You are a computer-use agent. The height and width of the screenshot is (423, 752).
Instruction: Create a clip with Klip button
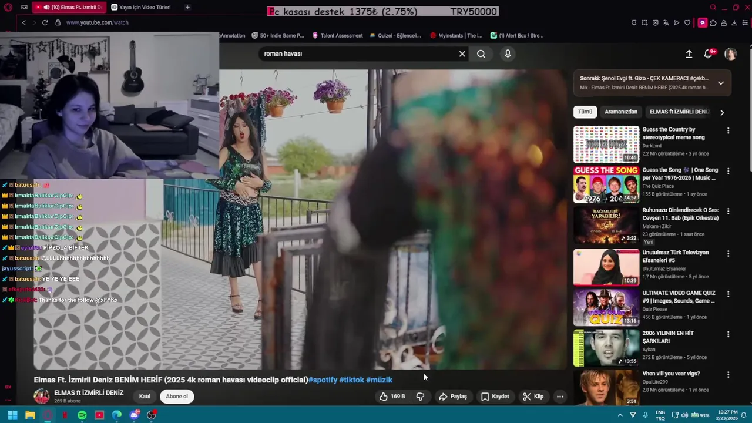pyautogui.click(x=533, y=397)
